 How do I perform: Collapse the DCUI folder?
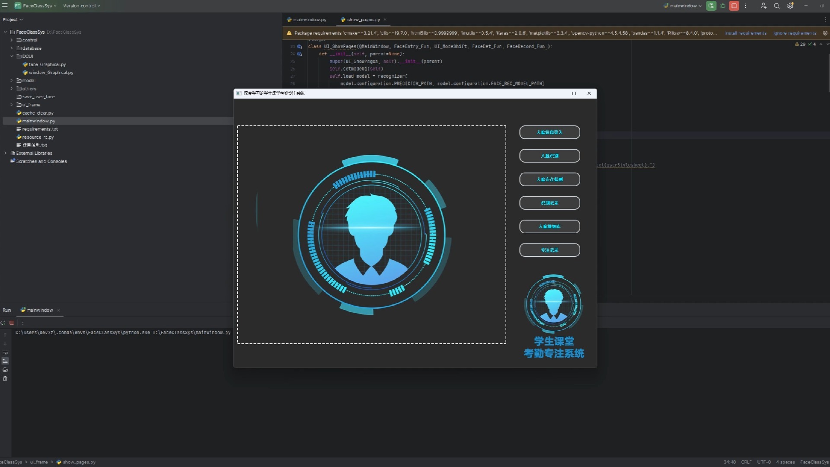point(12,56)
